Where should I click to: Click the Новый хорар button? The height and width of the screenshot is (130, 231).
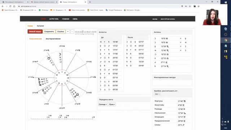click(x=35, y=31)
